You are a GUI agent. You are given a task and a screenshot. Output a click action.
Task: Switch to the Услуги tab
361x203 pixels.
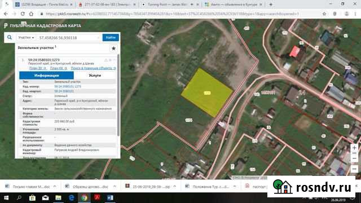[95, 75]
